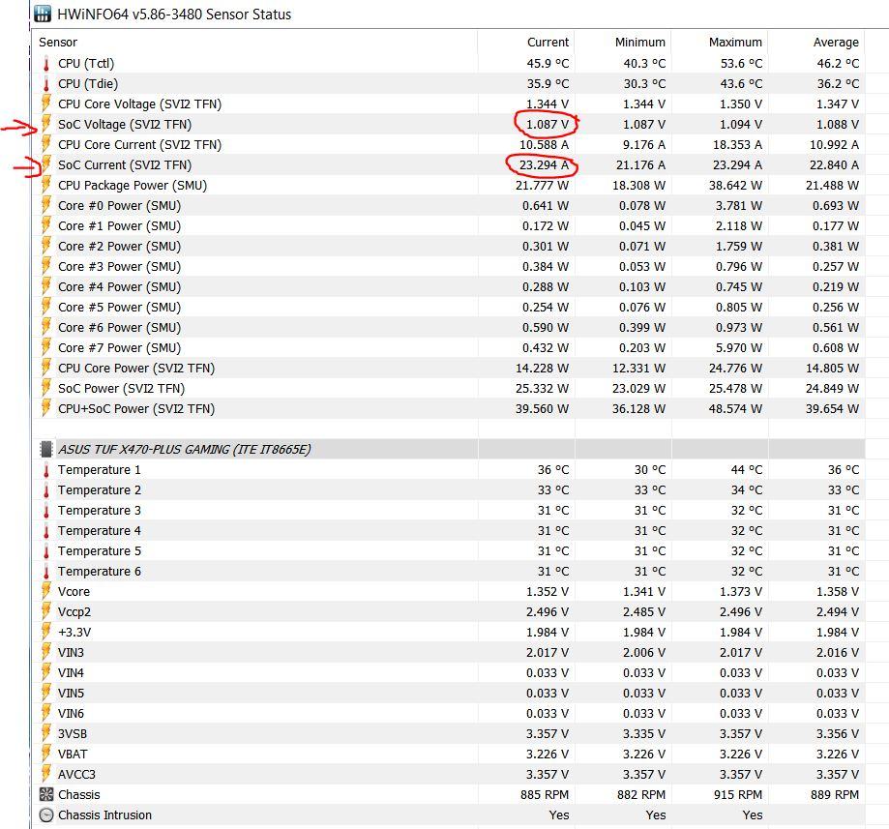
Task: Click the HWiNFO64 app icon in title bar
Action: [x=43, y=14]
